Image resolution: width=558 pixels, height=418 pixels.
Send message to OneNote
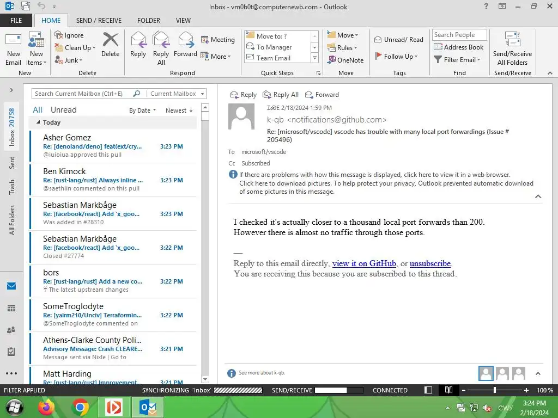tap(345, 60)
